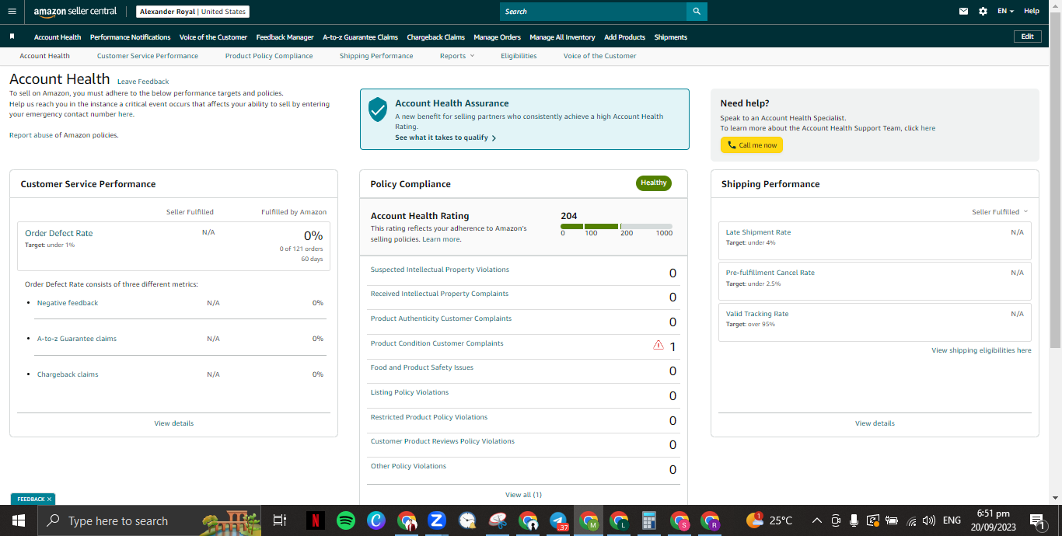Switch to Customer Service Performance tab
The image size is (1062, 536).
click(148, 56)
